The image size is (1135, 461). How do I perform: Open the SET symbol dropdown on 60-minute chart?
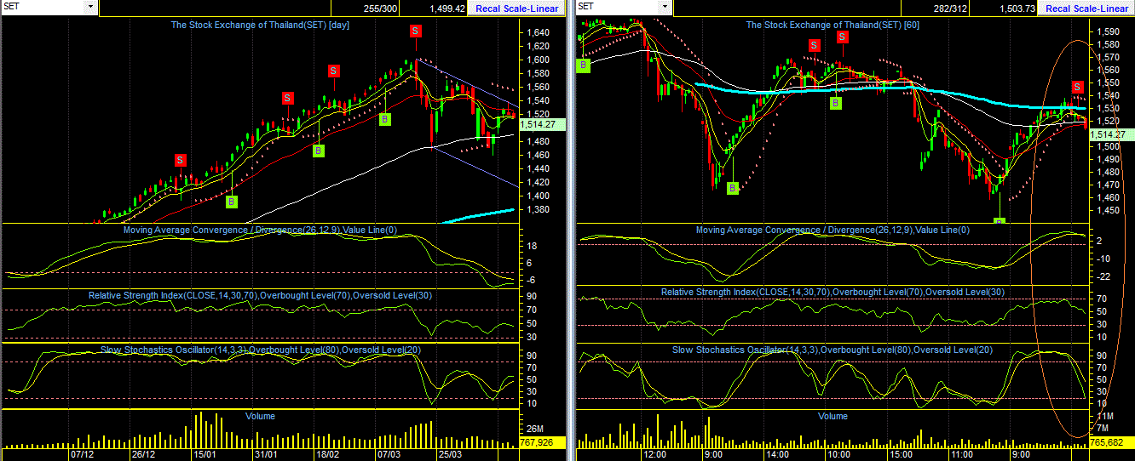click(x=665, y=7)
